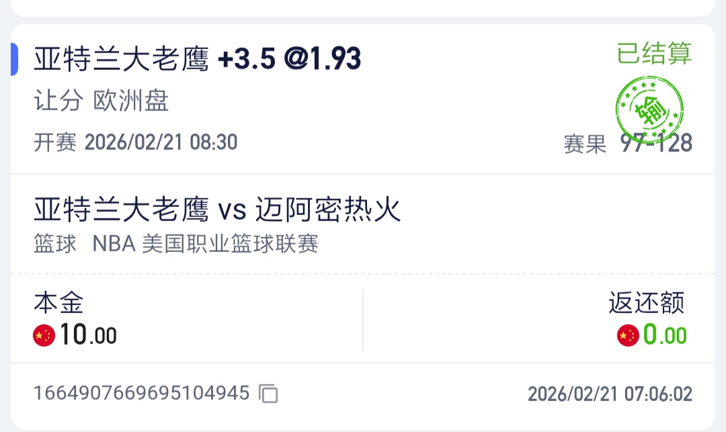Click the 2026/02/21 07:06:02 bet timestamp
Image resolution: width=726 pixels, height=432 pixels.
coord(610,394)
